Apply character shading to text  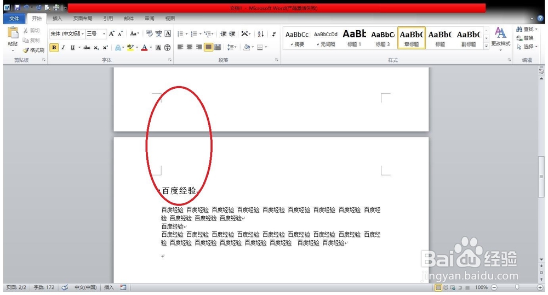[158, 48]
